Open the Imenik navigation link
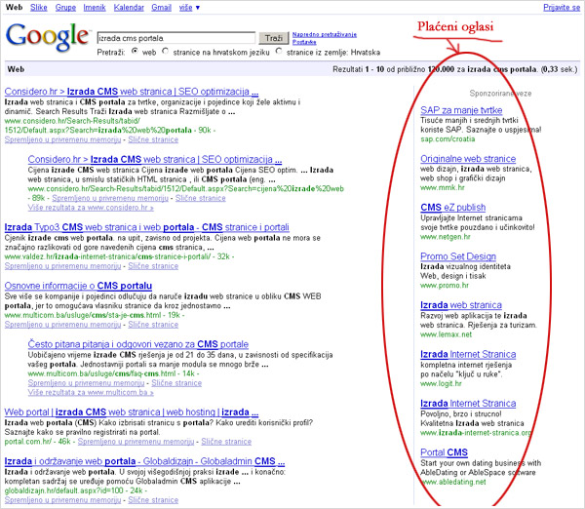Image resolution: width=585 pixels, height=509 pixels. point(95,7)
